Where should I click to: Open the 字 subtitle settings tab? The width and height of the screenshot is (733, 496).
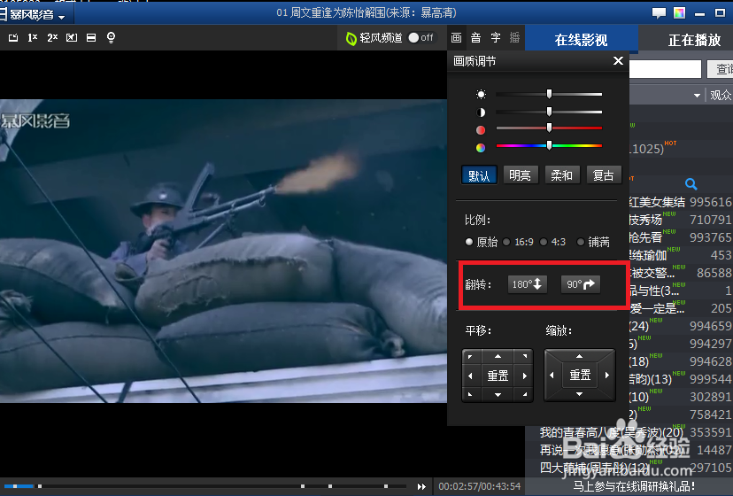pyautogui.click(x=496, y=38)
